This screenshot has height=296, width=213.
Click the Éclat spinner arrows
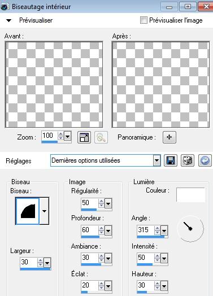101,286
